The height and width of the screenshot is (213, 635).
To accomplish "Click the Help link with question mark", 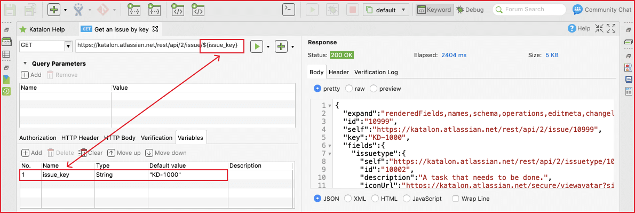I will pos(579,28).
